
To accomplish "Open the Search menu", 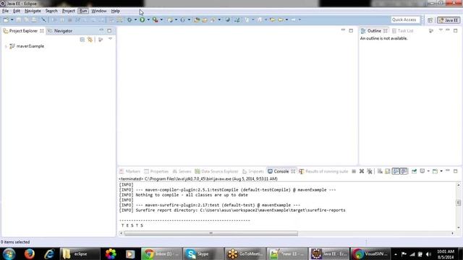I will (51, 11).
